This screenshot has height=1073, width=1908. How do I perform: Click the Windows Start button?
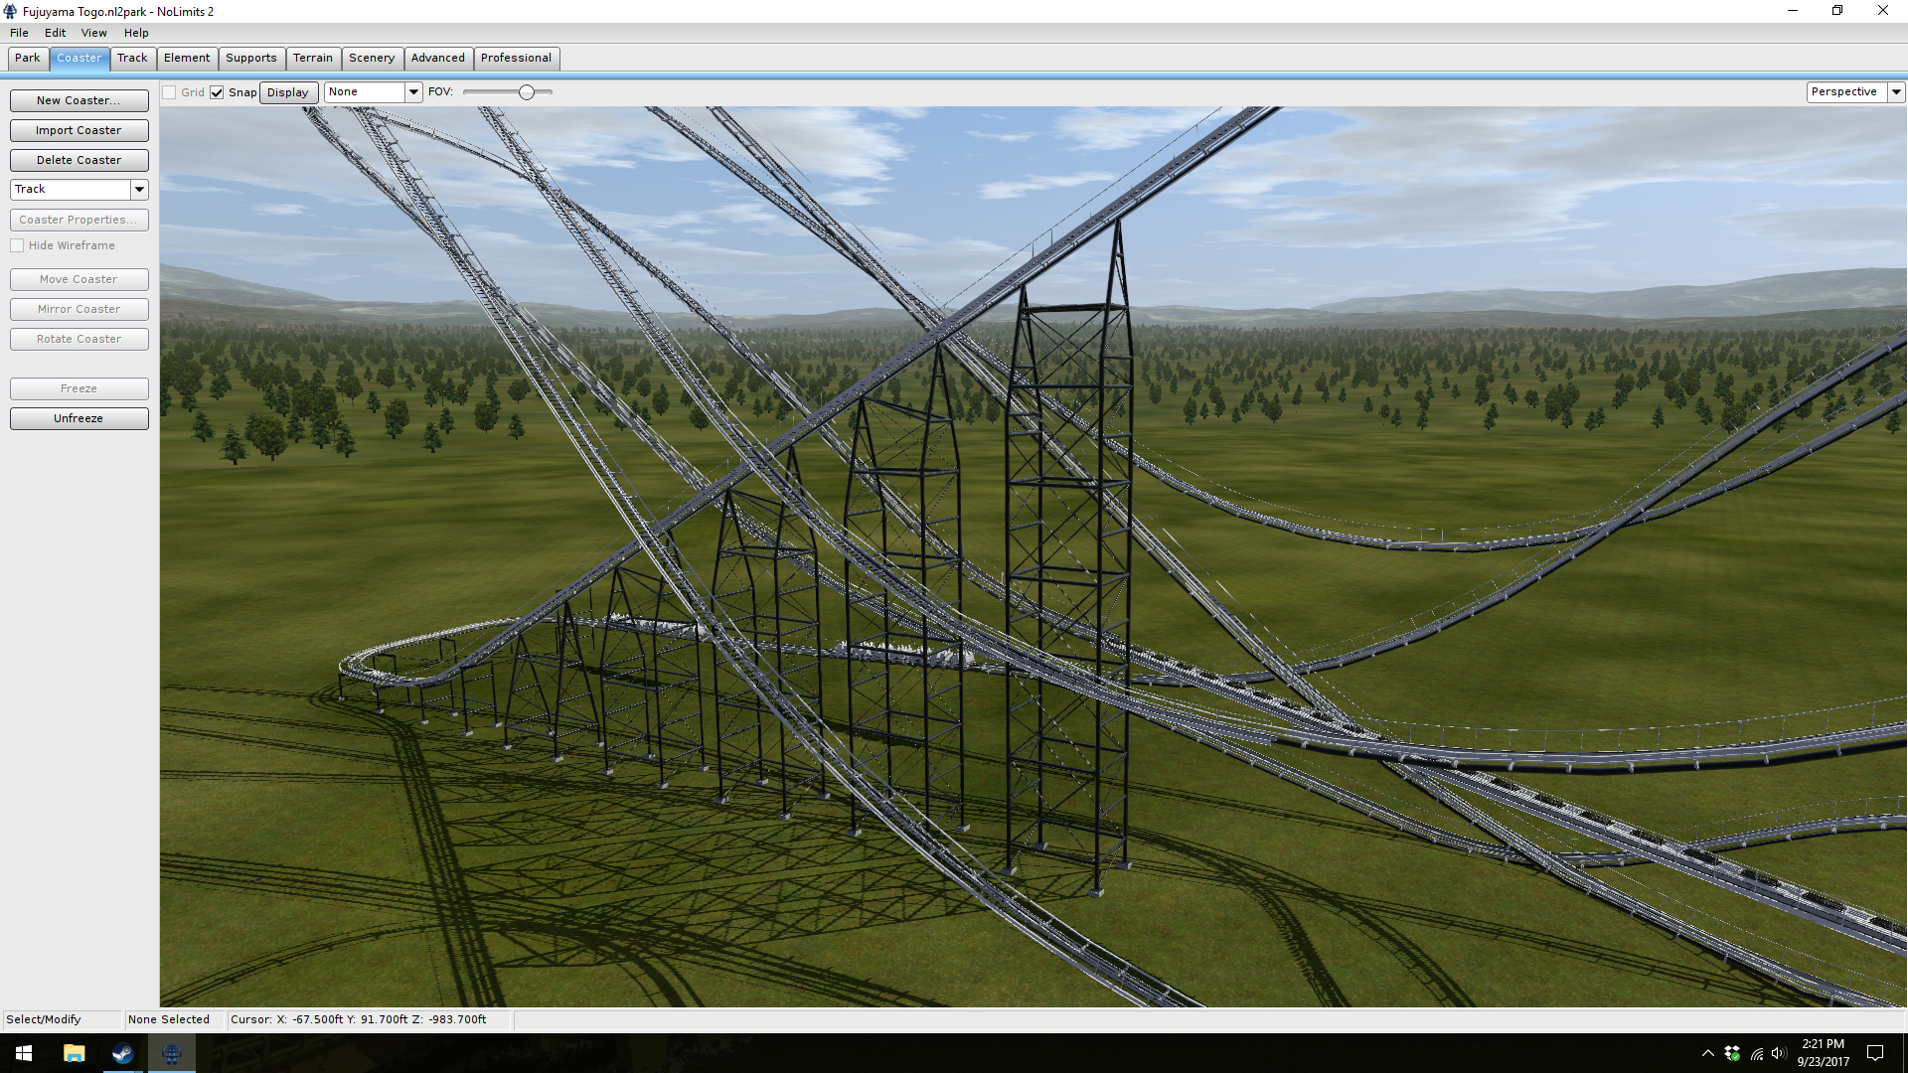click(24, 1053)
